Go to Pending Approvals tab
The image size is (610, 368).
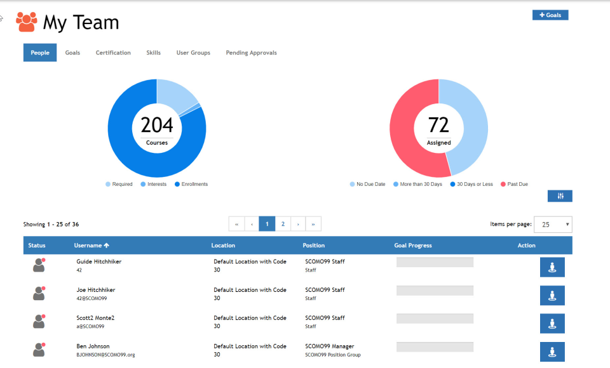[252, 53]
